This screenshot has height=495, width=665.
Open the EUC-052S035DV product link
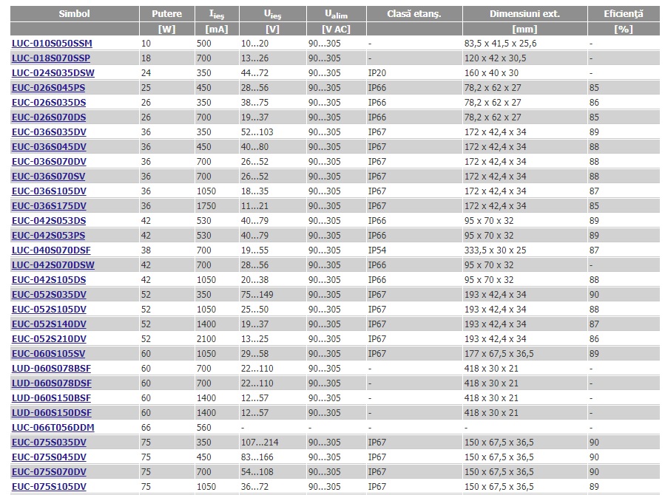[49, 295]
